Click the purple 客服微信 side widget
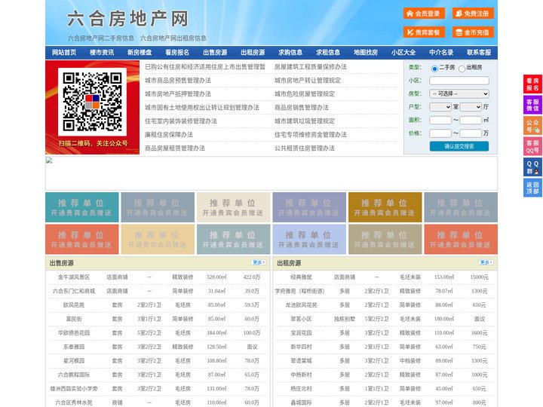Viewport: 543px width, 407px height. pos(532,105)
